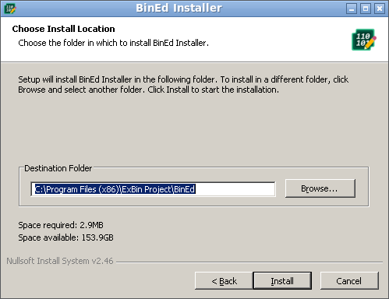The width and height of the screenshot is (389, 299).
Task: Click the setup instructions paragraph
Action: click(183, 84)
